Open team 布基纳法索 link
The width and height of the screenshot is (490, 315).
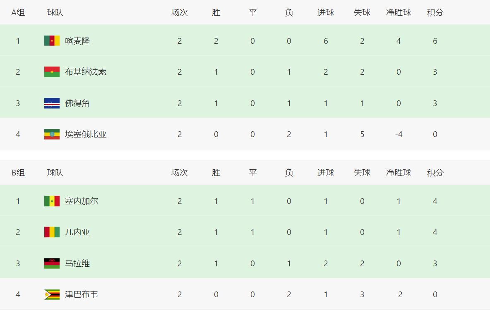86,72
